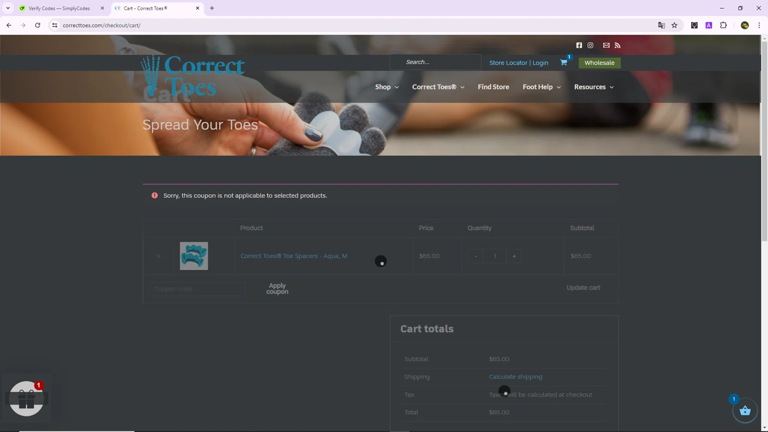Expand the Correct Toes® menu
This screenshot has height=432, width=768.
[x=438, y=87]
